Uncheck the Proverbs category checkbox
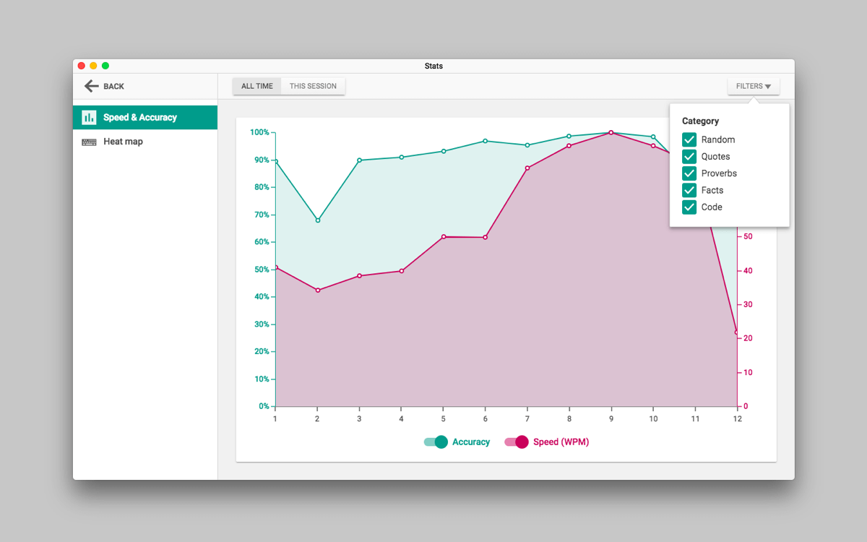This screenshot has width=867, height=542. (x=689, y=173)
